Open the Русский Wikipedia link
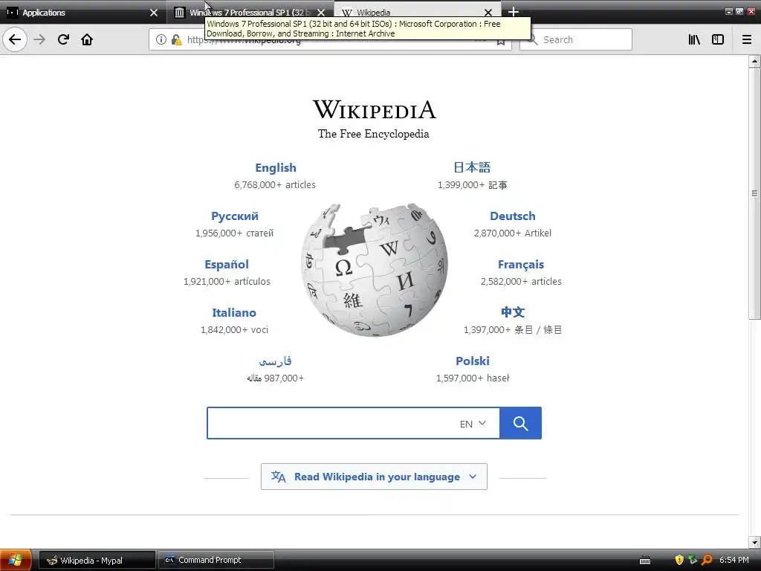 point(234,216)
